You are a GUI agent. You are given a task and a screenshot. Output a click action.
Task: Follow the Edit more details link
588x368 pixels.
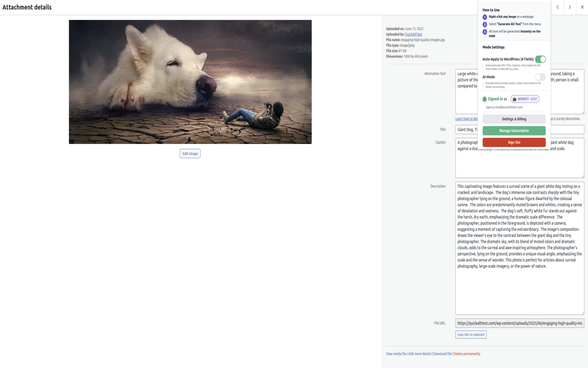click(420, 354)
